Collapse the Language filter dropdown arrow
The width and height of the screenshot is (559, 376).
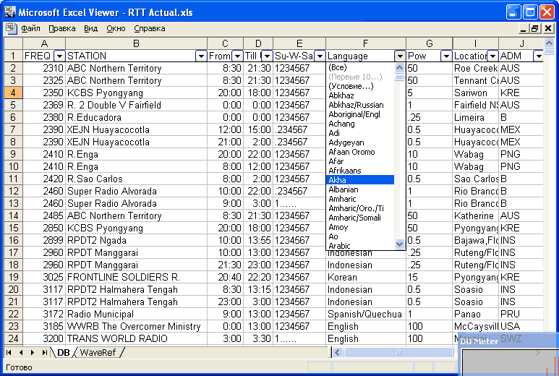(x=400, y=56)
